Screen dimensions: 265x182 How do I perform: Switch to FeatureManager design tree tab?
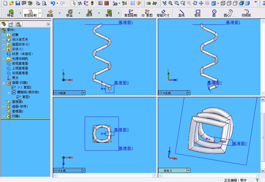pyautogui.click(x=4, y=24)
